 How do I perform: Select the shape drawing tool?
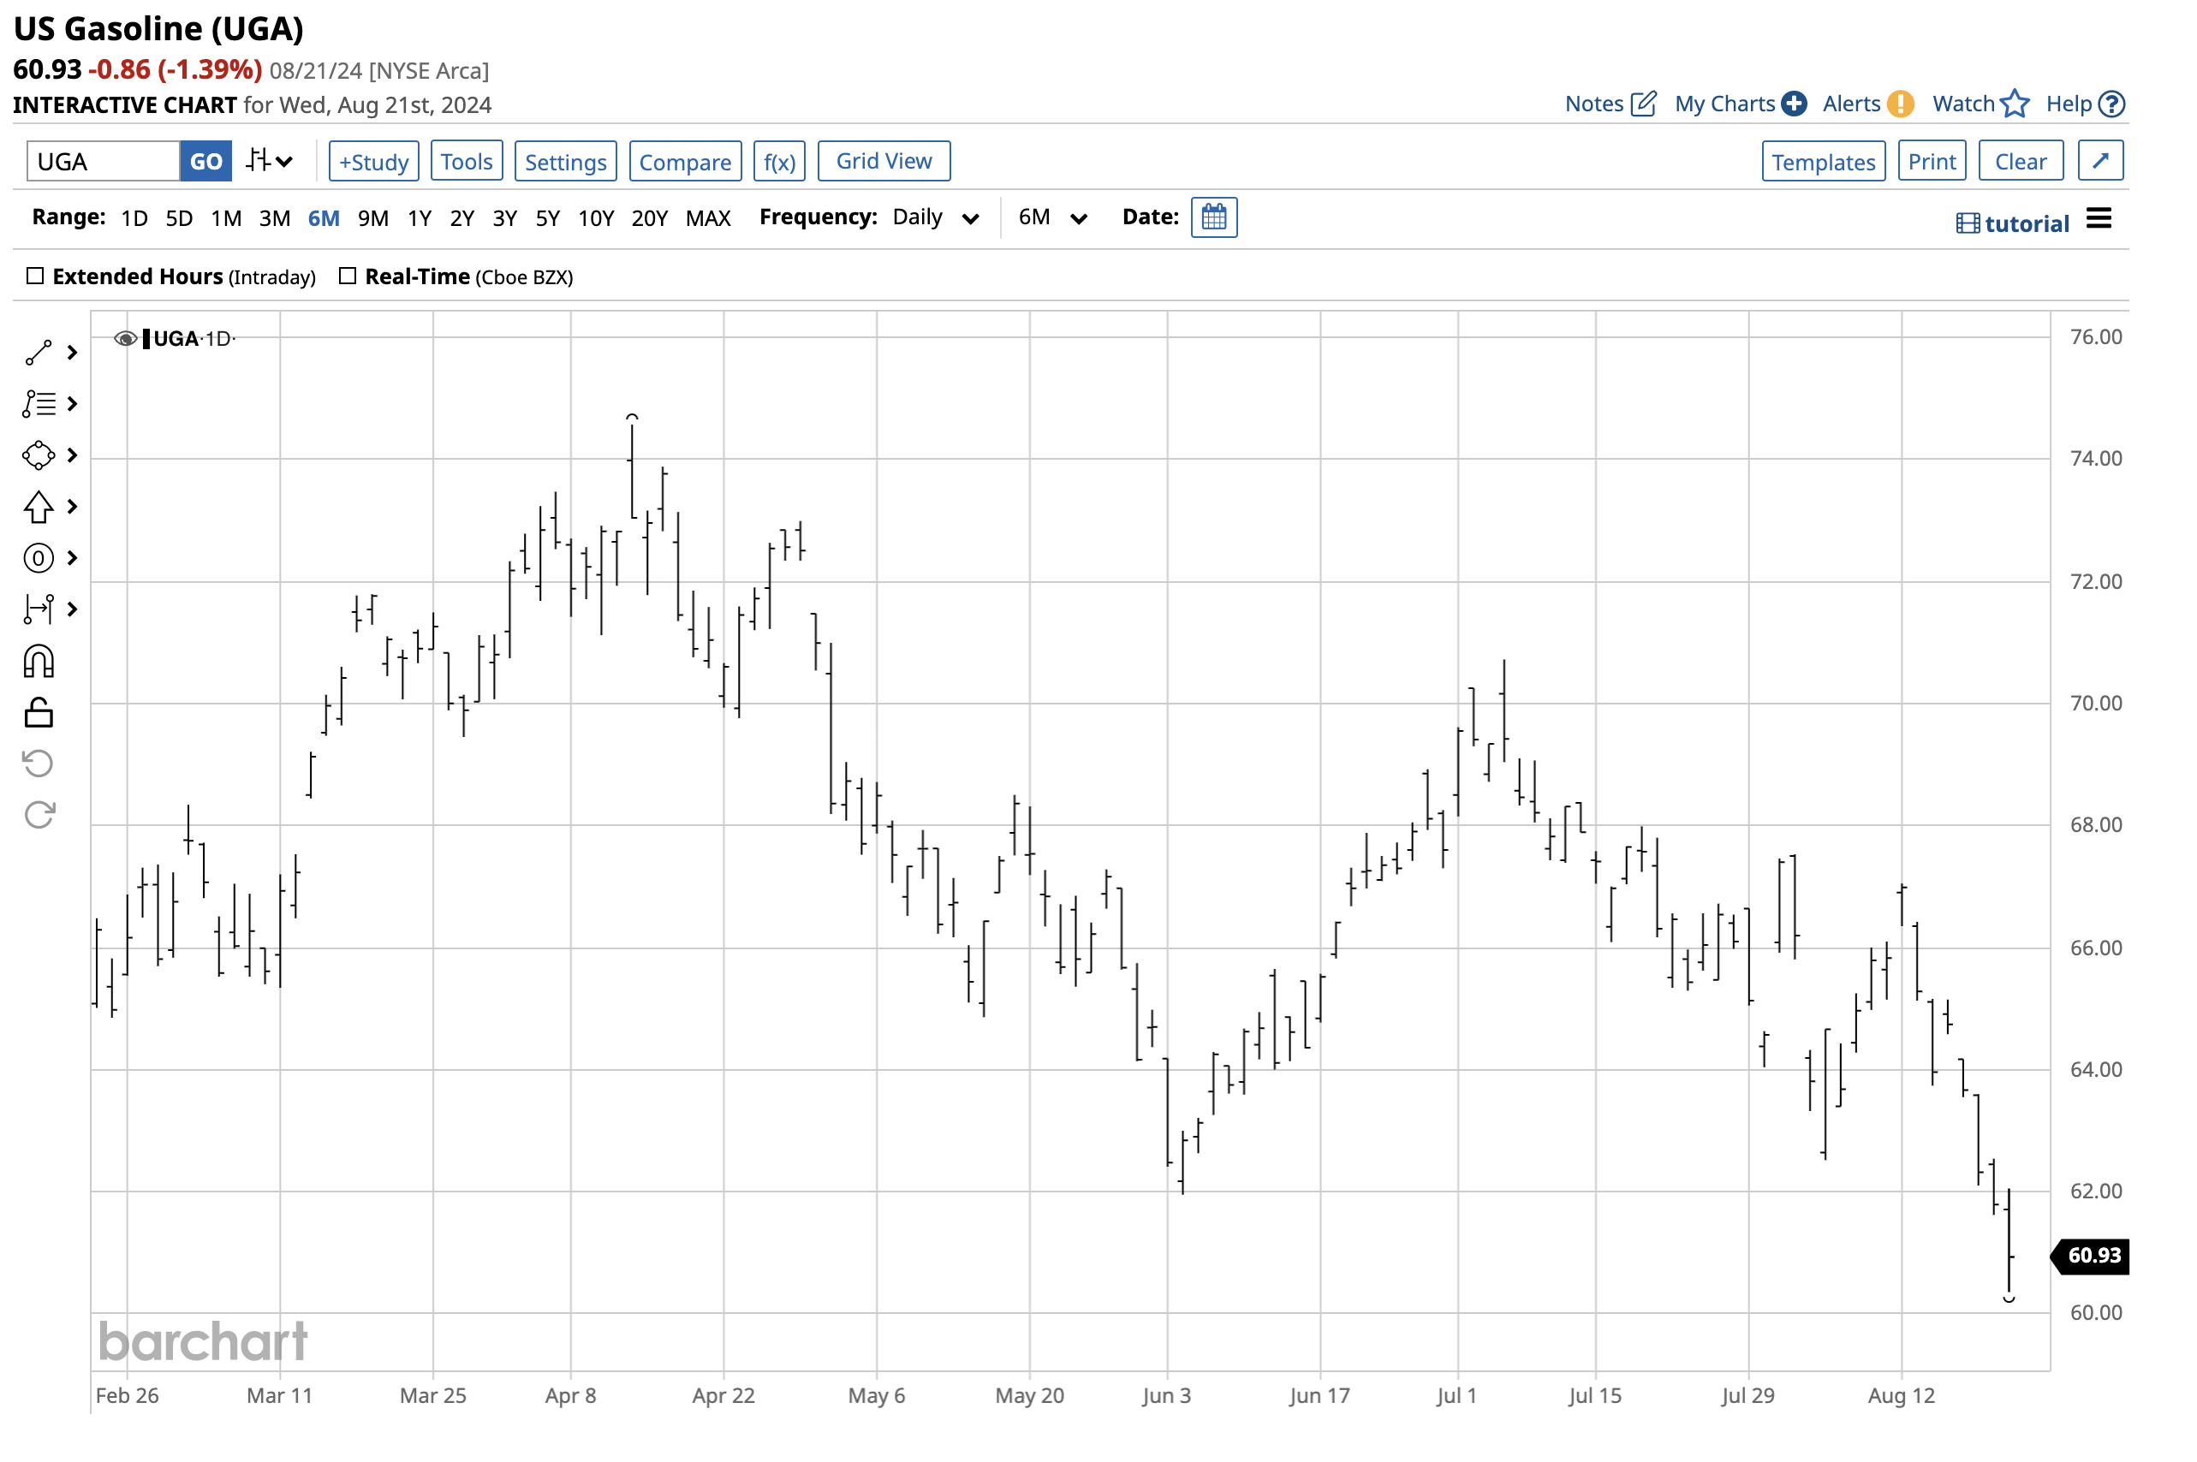click(x=38, y=455)
